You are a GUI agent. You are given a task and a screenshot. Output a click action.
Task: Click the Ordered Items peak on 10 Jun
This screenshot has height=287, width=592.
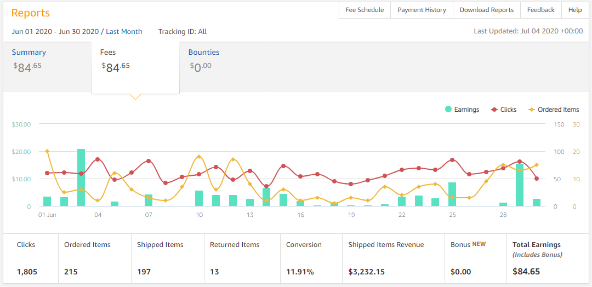point(199,157)
